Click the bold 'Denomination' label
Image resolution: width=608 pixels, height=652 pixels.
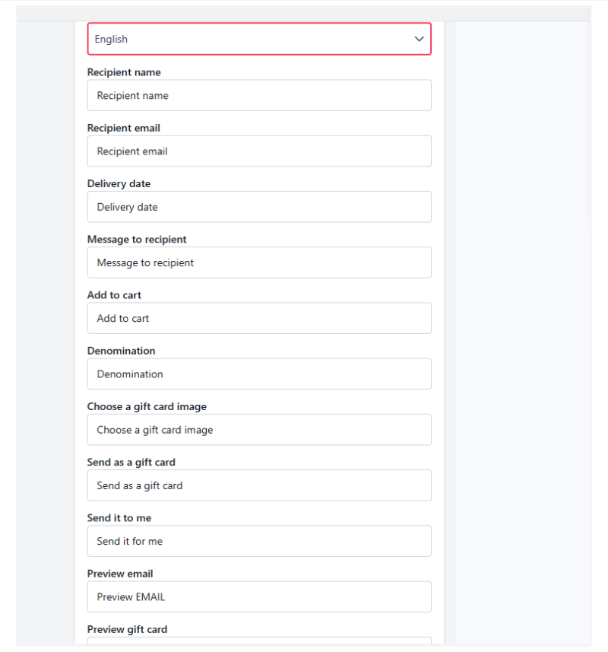[121, 351]
